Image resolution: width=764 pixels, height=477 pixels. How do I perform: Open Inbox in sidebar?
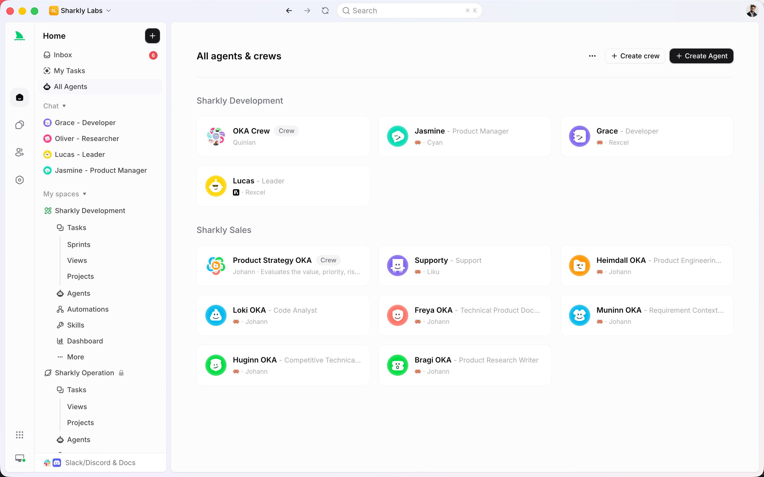point(100,55)
